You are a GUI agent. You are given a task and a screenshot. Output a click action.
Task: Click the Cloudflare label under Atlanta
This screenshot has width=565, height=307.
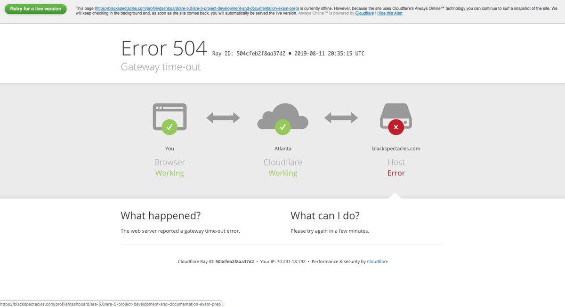point(283,162)
